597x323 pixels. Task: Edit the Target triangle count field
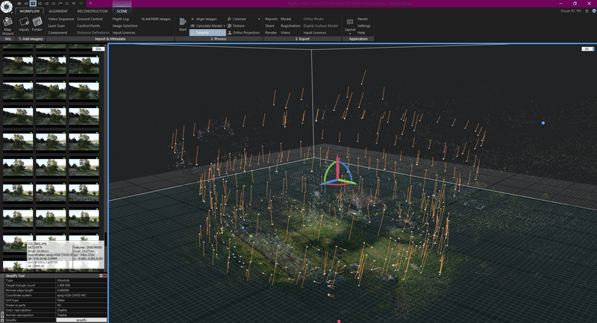click(81, 286)
